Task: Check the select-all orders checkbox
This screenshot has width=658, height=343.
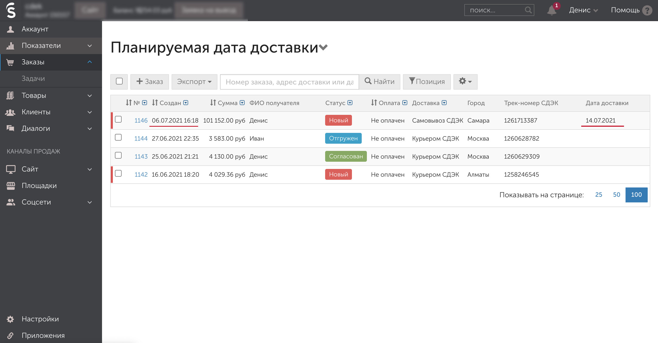Action: point(119,81)
